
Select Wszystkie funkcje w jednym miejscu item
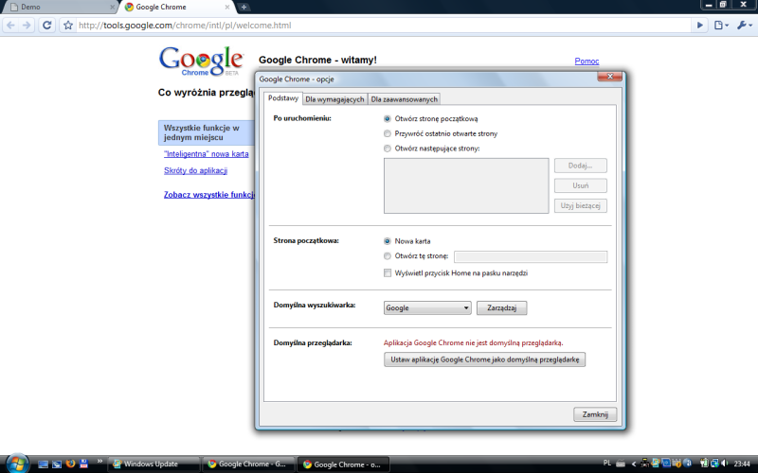click(207, 132)
